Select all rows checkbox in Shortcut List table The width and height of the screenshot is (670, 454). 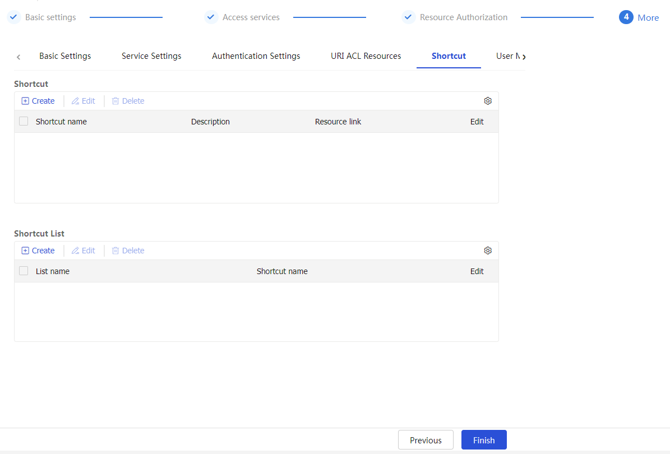(24, 271)
